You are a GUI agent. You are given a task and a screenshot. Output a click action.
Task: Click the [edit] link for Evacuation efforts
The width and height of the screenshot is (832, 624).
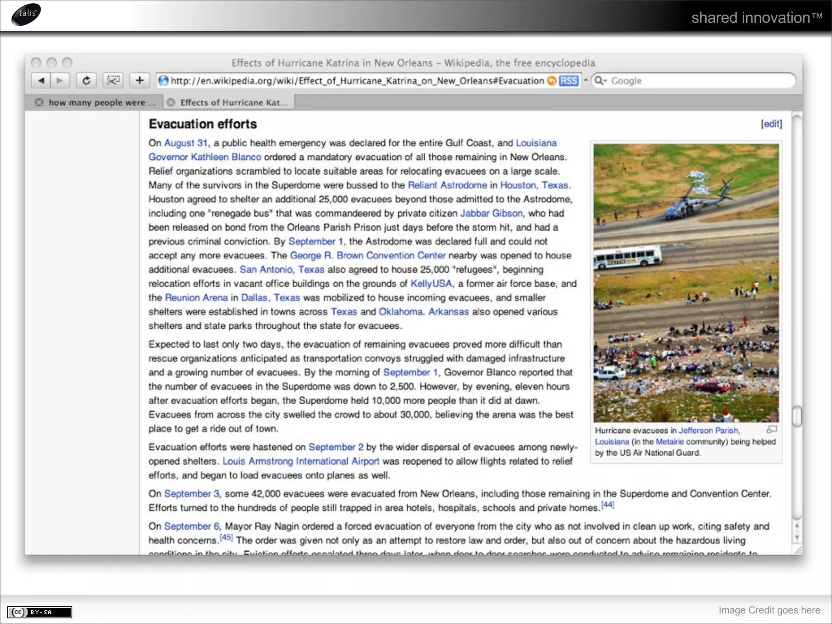[771, 124]
